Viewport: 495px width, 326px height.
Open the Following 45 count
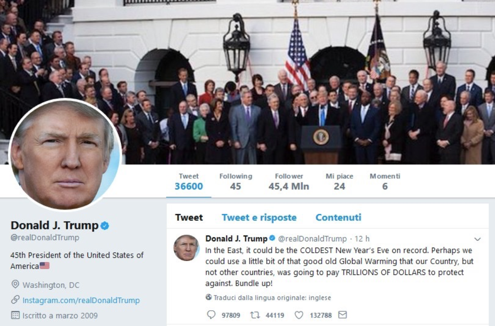point(236,182)
